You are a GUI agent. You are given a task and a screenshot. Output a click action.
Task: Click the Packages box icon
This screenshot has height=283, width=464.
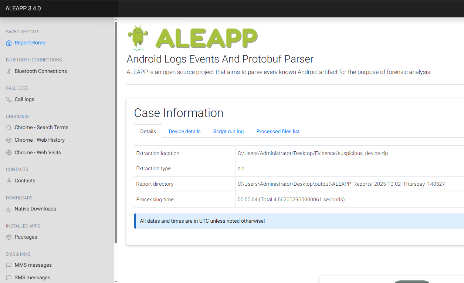pos(9,237)
